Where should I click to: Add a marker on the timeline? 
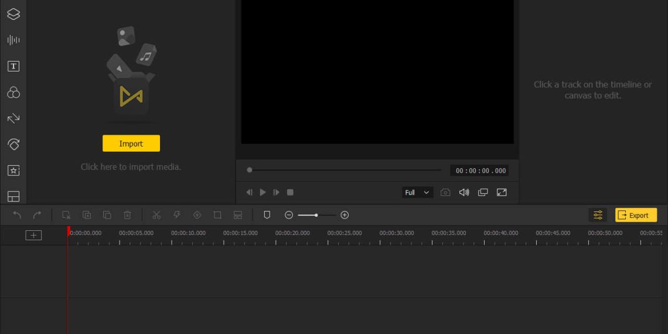point(267,215)
